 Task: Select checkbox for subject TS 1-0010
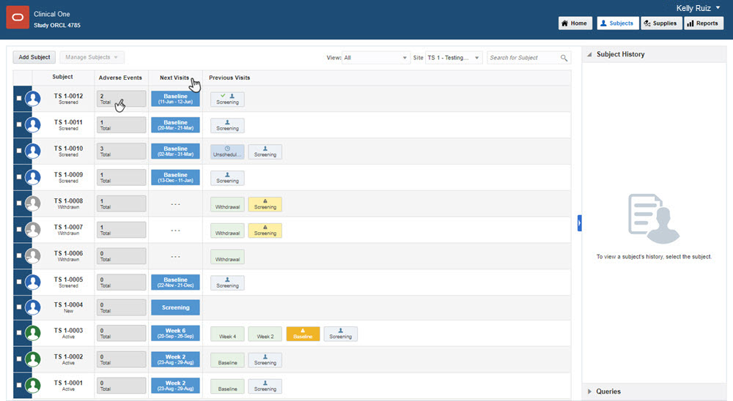[x=19, y=151]
